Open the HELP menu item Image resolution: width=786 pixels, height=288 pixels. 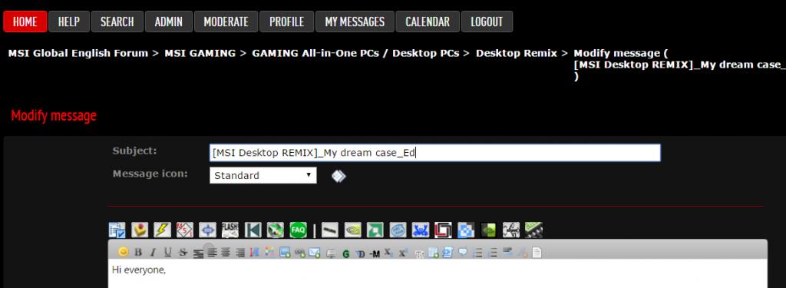click(x=69, y=22)
